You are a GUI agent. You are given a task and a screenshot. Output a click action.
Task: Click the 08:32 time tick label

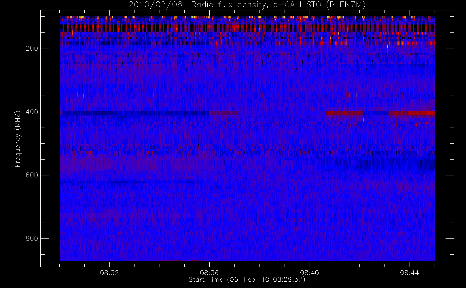click(109, 273)
